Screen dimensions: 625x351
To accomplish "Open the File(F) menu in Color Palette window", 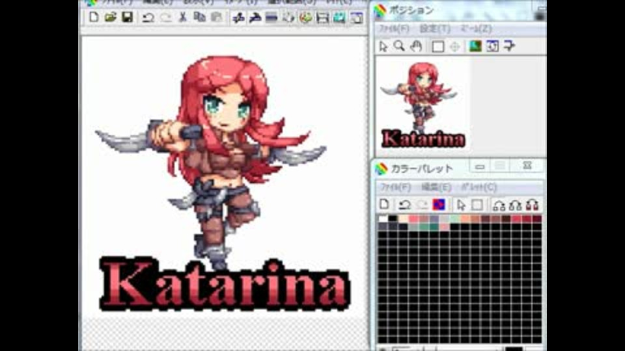I will coord(395,187).
